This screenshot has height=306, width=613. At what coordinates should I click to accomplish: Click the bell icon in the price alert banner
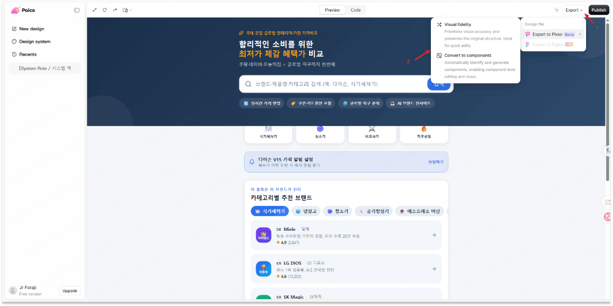[252, 162]
